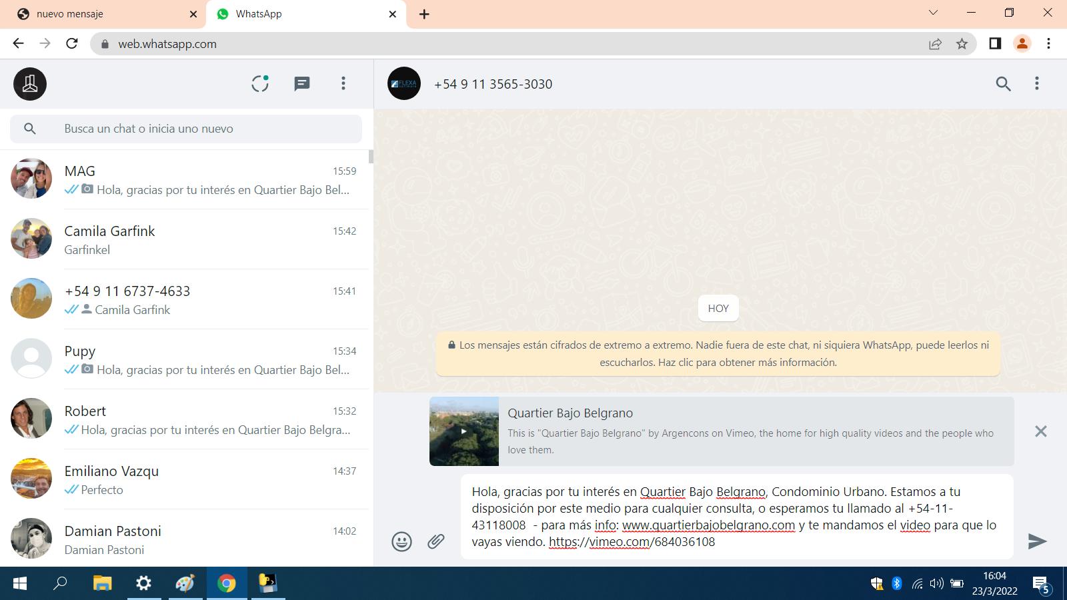Open the MAG chat
This screenshot has height=600, width=1067.
(184, 179)
